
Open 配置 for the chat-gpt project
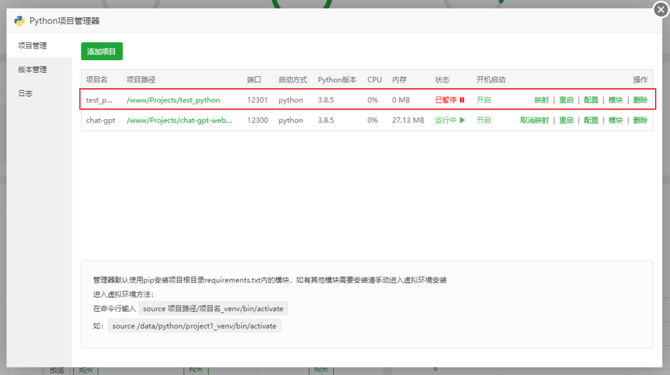[x=591, y=120]
